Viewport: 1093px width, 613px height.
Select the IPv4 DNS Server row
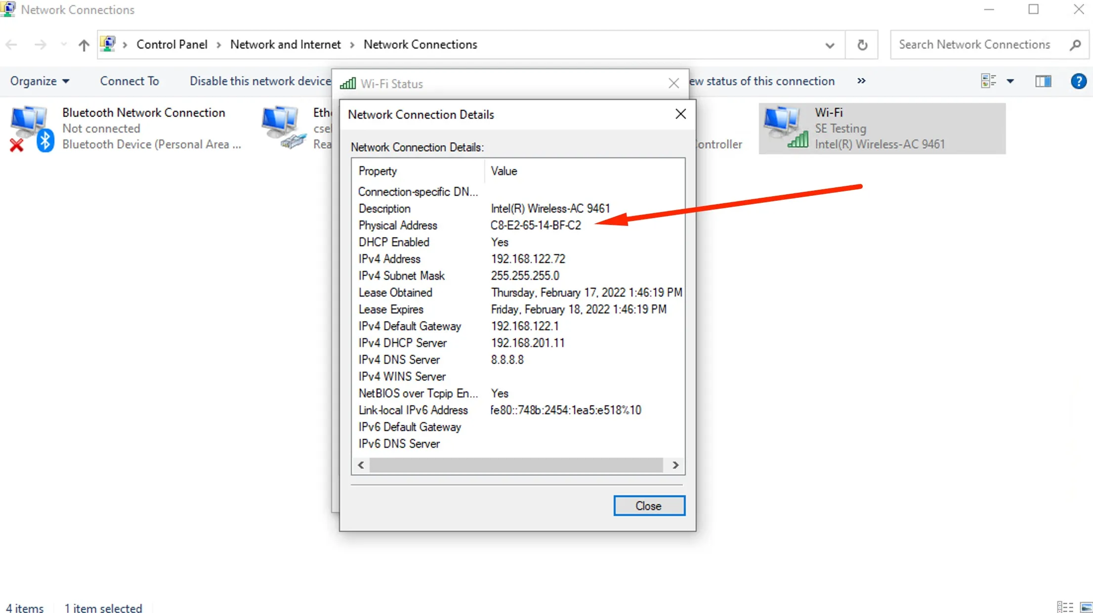[518, 360]
